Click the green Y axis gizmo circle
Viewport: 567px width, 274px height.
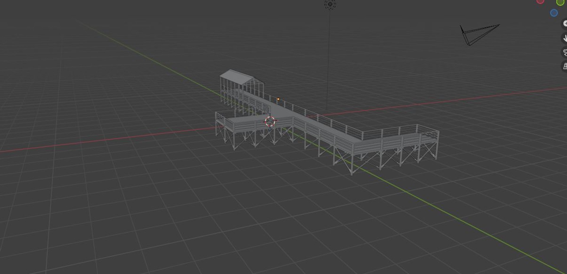(560, 3)
